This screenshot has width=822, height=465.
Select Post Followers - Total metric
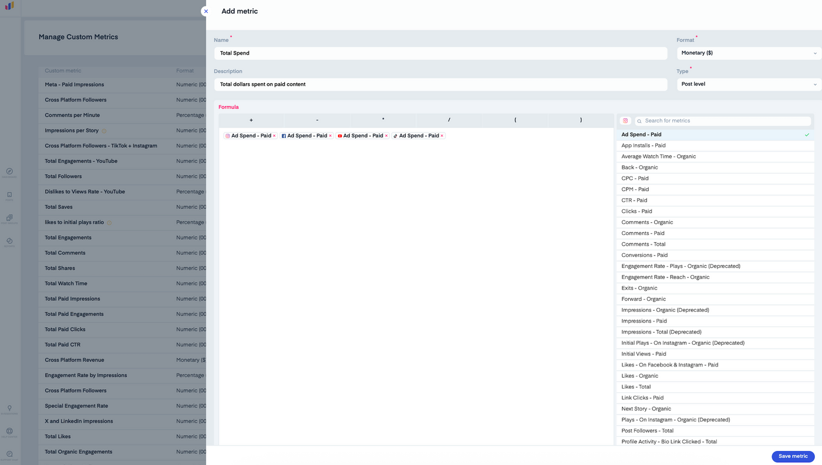715,431
